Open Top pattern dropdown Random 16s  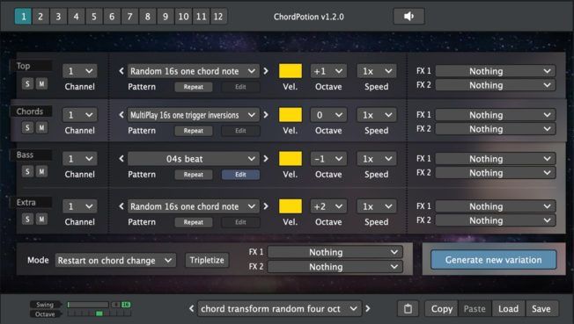[194, 71]
